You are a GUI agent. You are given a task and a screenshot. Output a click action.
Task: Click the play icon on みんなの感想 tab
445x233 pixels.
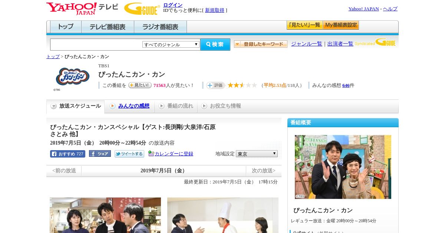tap(112, 106)
